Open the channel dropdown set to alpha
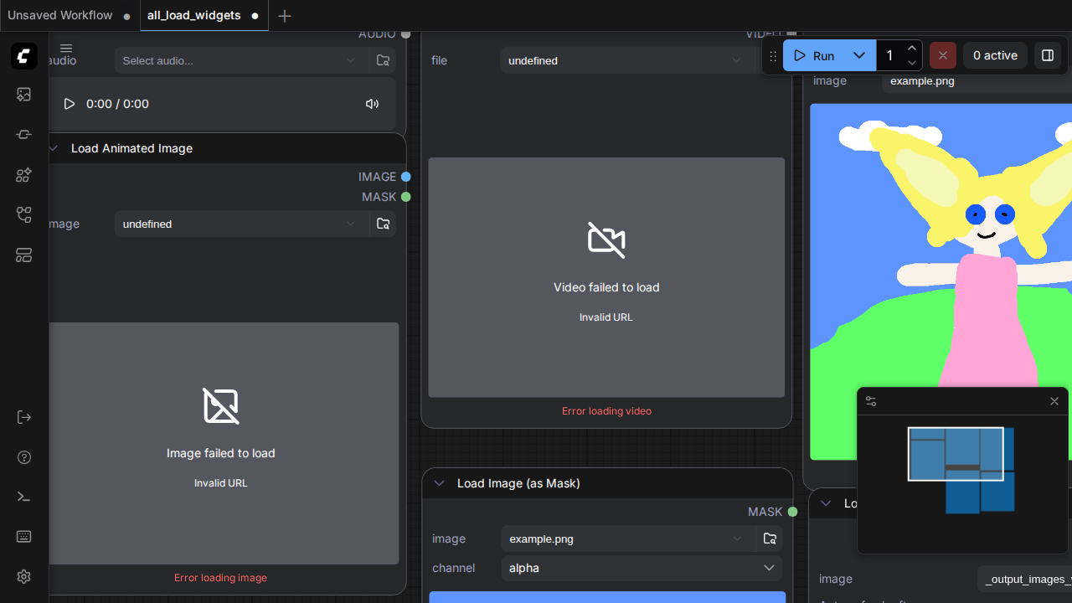This screenshot has width=1072, height=603. tap(642, 568)
